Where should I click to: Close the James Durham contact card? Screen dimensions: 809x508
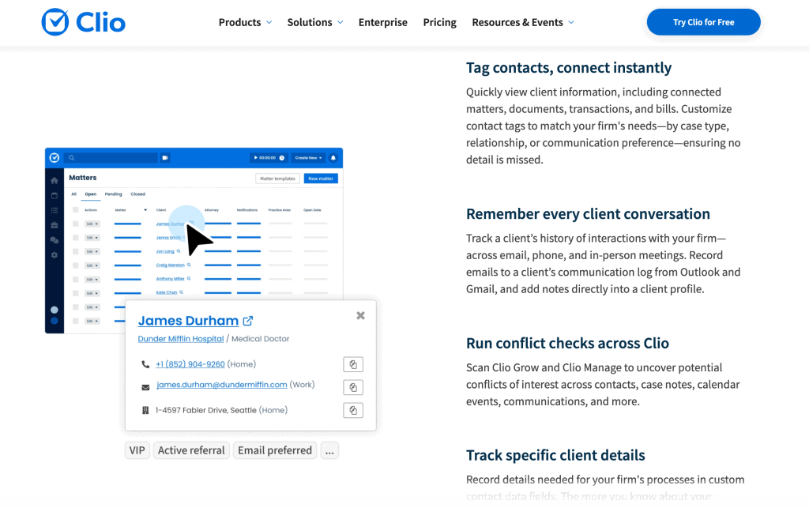point(360,316)
